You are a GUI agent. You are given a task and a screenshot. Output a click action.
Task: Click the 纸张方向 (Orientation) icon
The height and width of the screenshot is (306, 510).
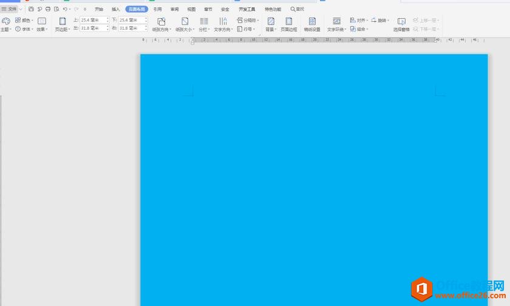coord(161,21)
